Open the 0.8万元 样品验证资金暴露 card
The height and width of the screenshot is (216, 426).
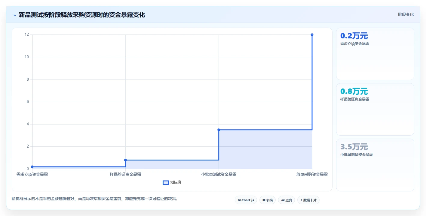375,109
